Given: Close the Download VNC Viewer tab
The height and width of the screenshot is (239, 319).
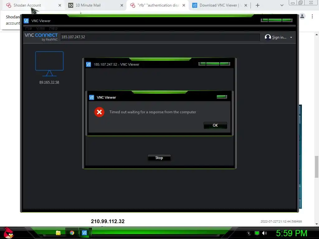Looking at the screenshot, I should (246, 5).
